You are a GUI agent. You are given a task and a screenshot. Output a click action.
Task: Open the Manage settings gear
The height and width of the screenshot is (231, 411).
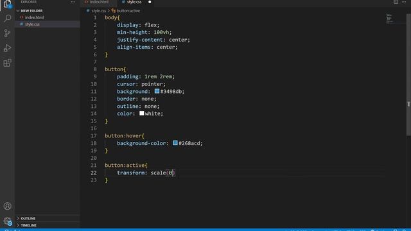pos(7,221)
